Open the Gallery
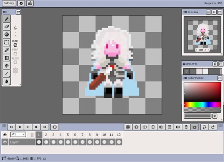Image resolution: width=224 pixels, height=162 pixels. (9, 3)
